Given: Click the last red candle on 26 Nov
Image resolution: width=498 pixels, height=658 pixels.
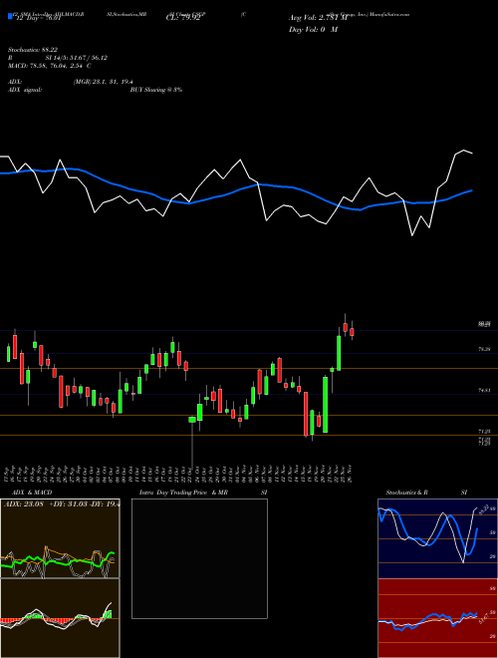Looking at the screenshot, I should coord(352,332).
